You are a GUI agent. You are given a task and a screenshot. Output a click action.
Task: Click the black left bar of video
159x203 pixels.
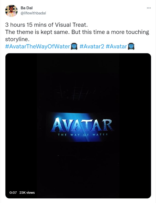(x=21, y=126)
